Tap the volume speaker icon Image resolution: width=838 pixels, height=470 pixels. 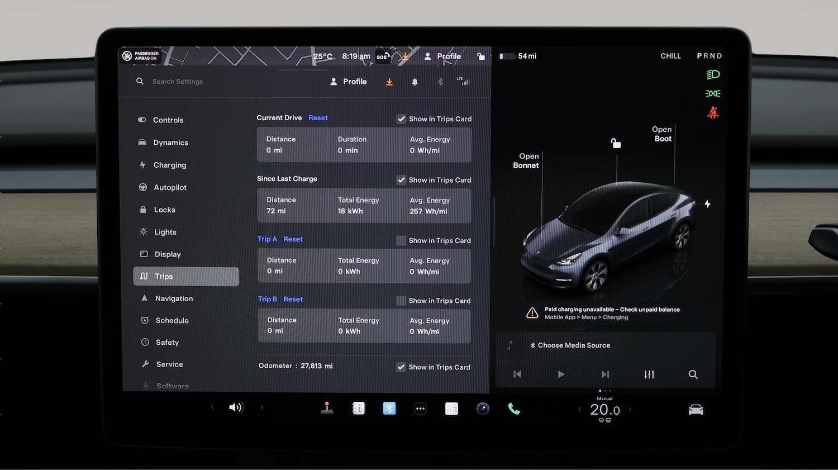[x=236, y=407]
